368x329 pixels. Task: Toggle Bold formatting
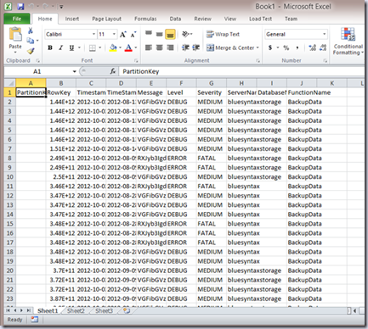50,47
